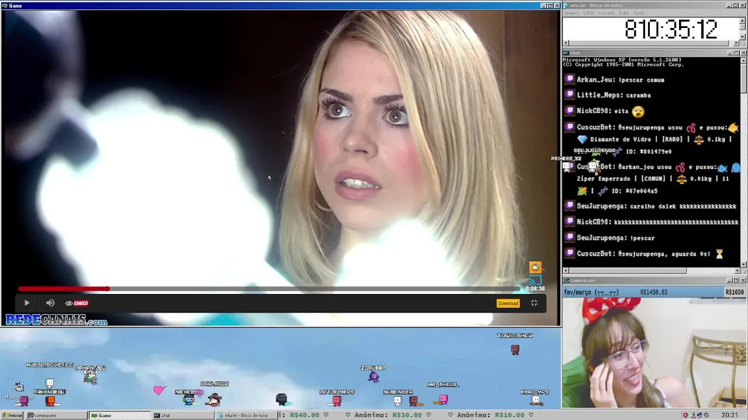
Task: Click the EMBED button in the player
Action: click(x=77, y=303)
